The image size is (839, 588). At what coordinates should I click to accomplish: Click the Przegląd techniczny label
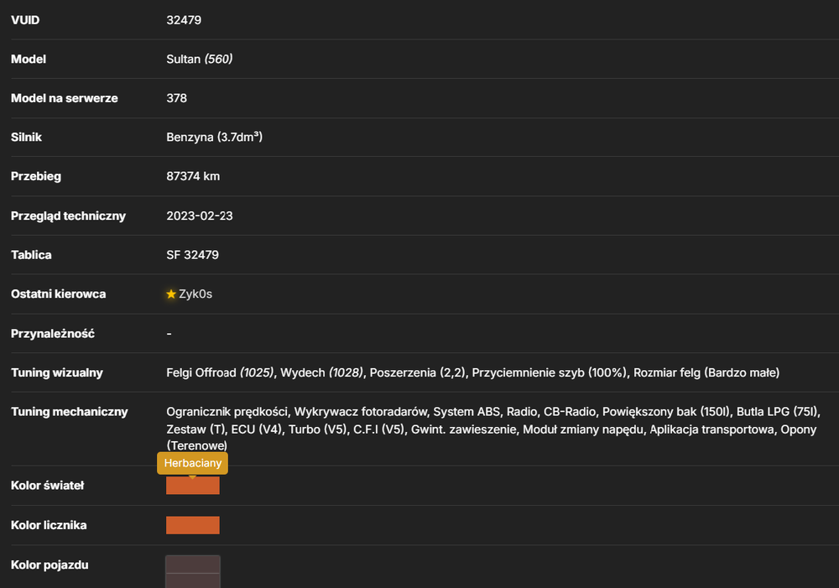69,216
